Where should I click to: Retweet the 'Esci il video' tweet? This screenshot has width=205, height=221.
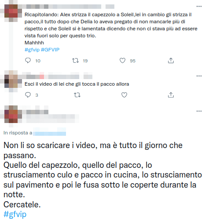[x=77, y=95]
